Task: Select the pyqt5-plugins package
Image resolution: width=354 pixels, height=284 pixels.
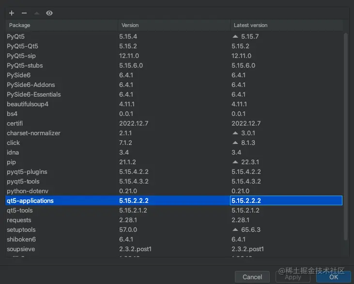Action: (x=27, y=172)
